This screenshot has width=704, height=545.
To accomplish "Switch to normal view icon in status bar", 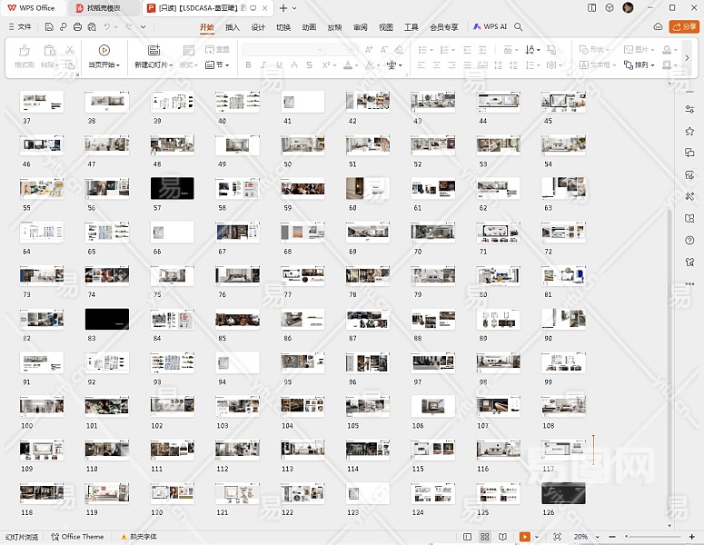I will (468, 537).
